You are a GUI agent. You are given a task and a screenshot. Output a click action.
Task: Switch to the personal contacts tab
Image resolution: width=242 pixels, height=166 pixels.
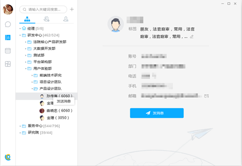point(66,19)
